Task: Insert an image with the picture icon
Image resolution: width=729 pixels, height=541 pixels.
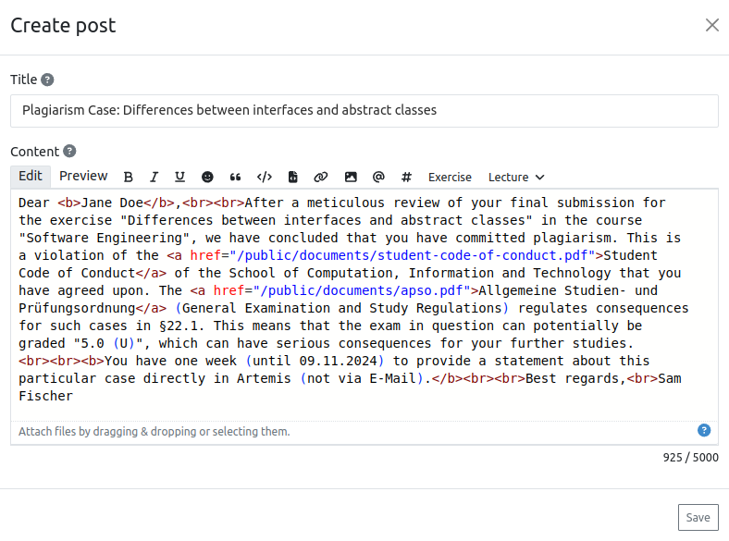Action: click(x=350, y=178)
